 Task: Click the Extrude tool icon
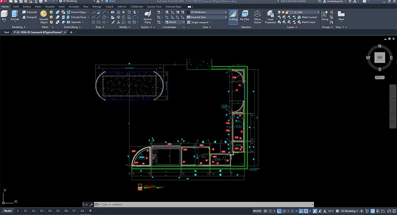point(15,17)
